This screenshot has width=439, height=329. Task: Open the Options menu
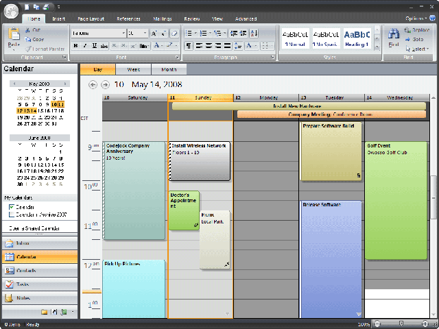(416, 19)
